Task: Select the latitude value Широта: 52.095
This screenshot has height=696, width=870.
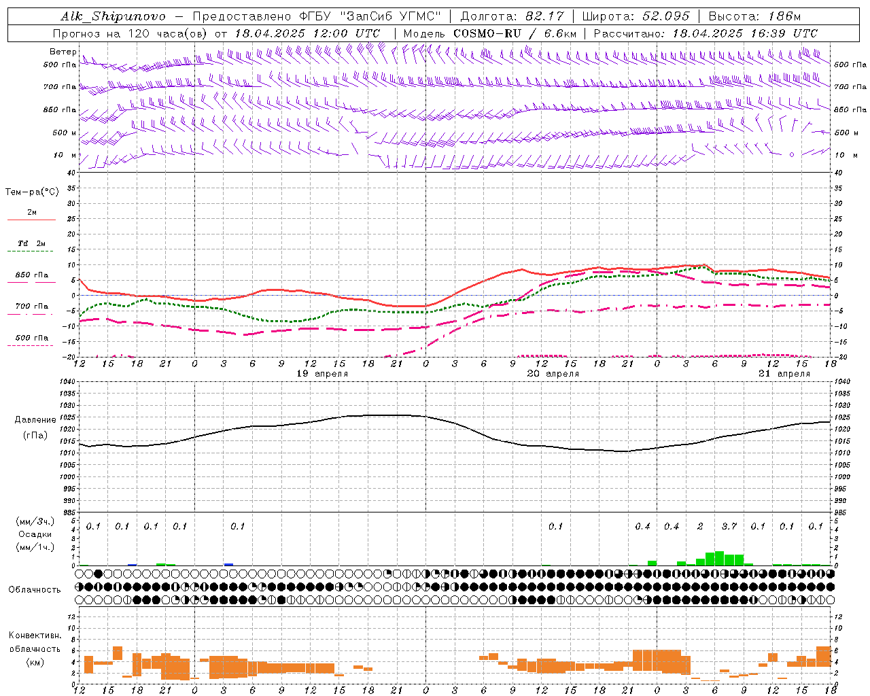Action: [x=636, y=16]
